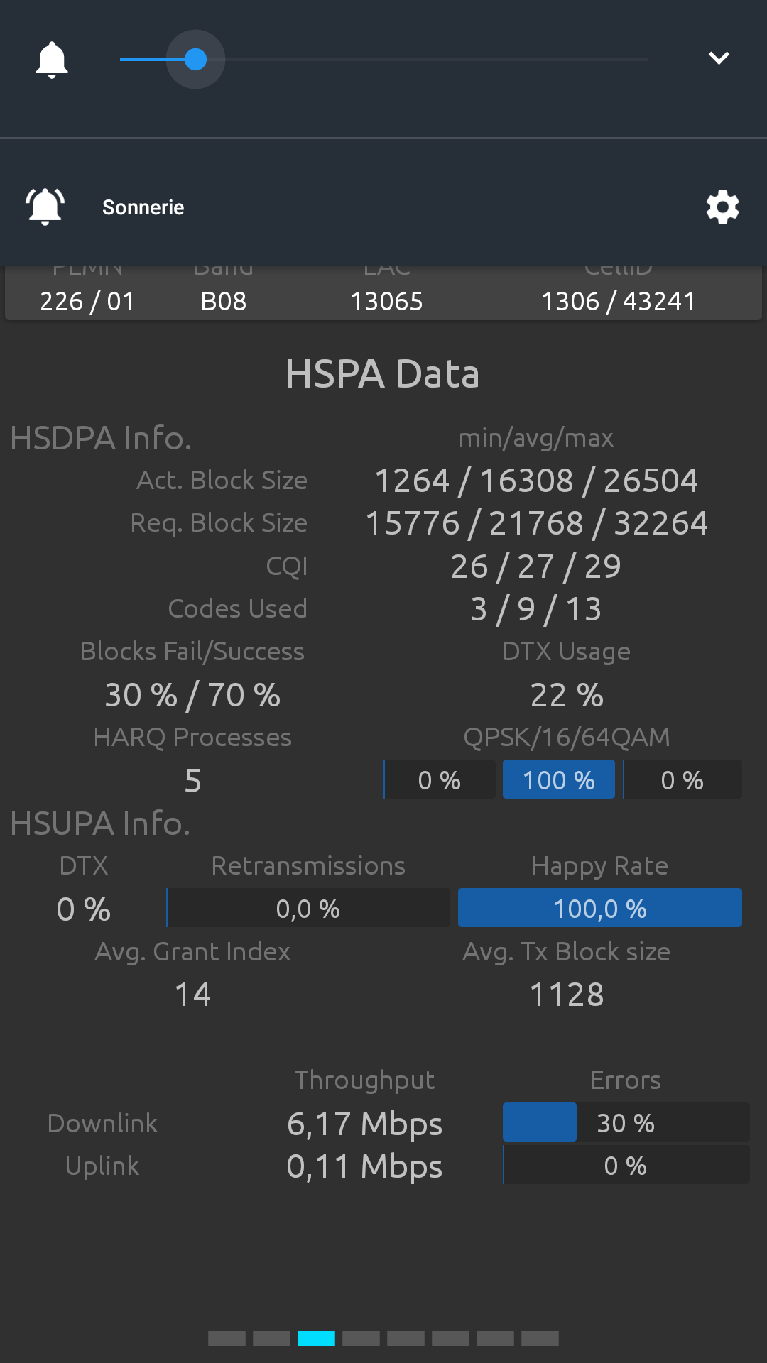Tap the ringing bell Sonnerie icon
This screenshot has height=1363, width=767.
[45, 207]
